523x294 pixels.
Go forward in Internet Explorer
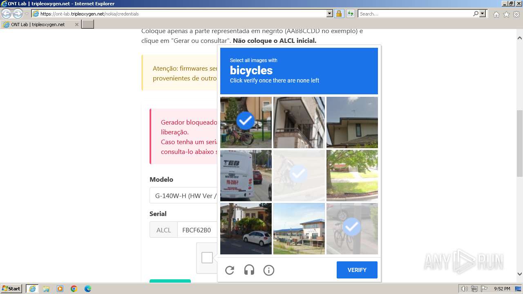point(18,13)
